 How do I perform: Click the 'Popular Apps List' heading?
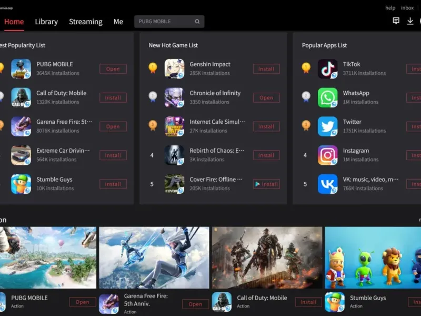[324, 45]
